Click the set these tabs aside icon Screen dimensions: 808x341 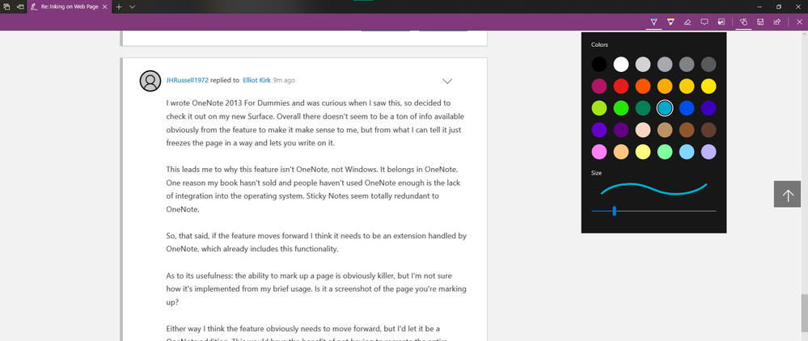[20, 6]
